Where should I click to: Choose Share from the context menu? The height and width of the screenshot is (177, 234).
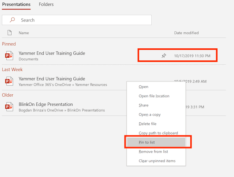click(156, 105)
